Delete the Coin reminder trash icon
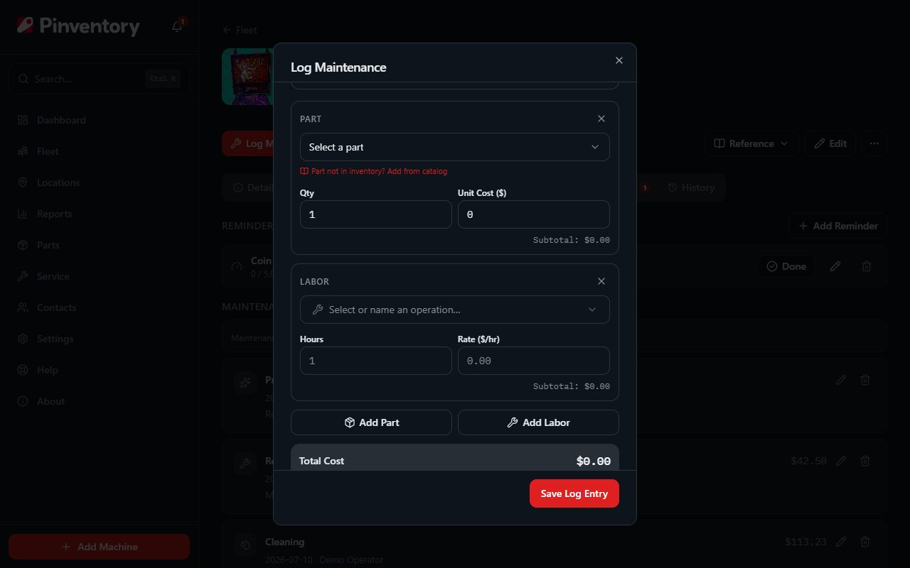 coord(867,266)
